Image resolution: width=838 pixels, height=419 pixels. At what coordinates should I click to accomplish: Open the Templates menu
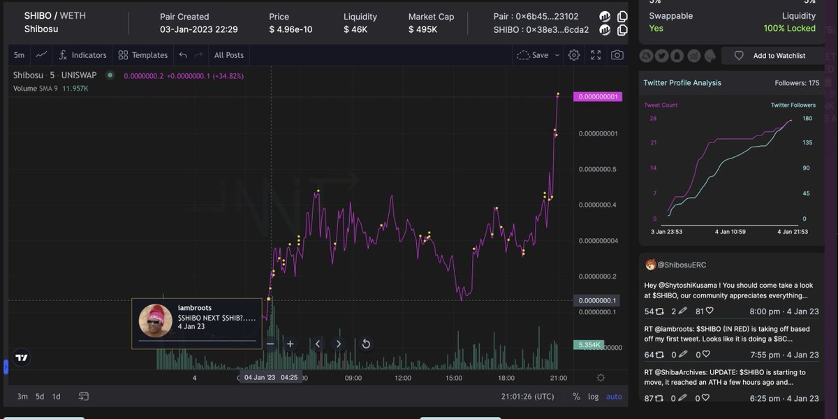pyautogui.click(x=143, y=55)
